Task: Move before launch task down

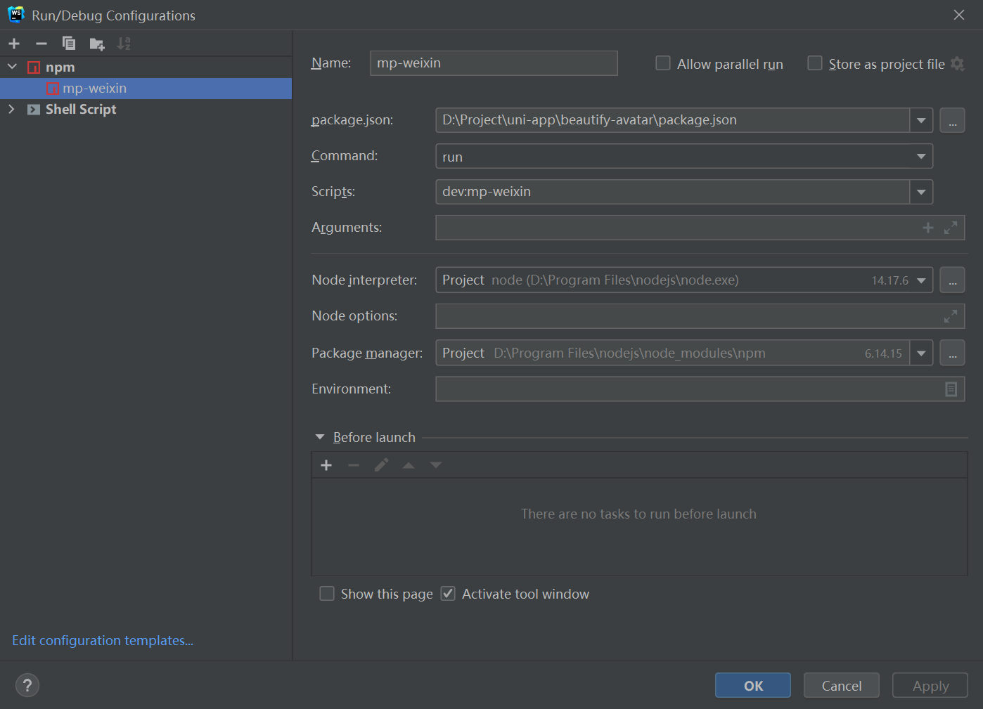Action: pos(436,465)
